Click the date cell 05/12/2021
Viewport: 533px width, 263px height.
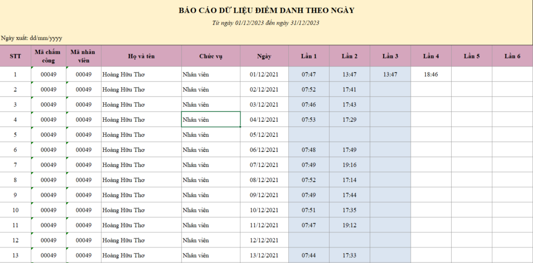point(264,135)
